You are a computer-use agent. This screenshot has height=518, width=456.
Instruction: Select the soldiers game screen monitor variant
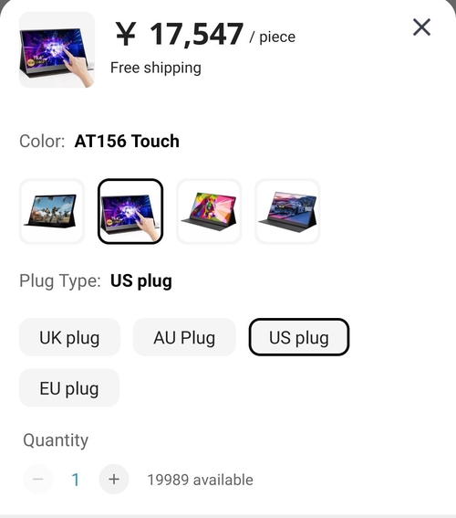[x=52, y=211]
